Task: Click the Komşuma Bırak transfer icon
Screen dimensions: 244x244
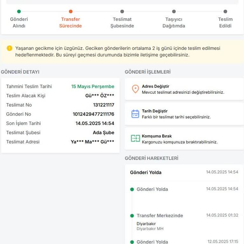Action: pyautogui.click(x=135, y=139)
